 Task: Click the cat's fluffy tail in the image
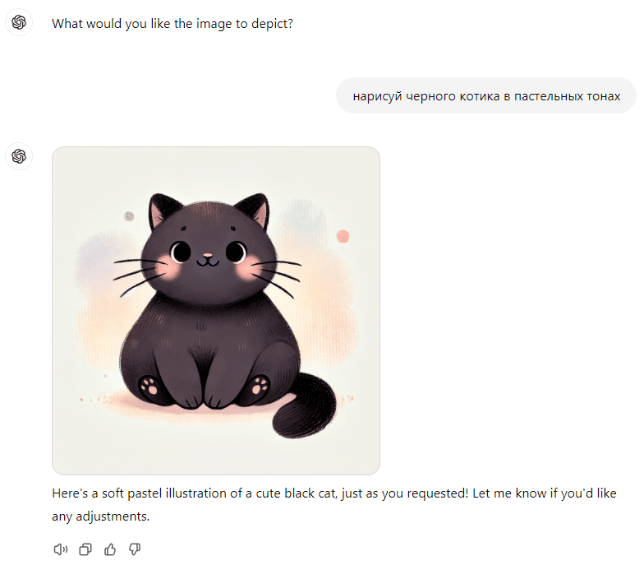coord(304,407)
